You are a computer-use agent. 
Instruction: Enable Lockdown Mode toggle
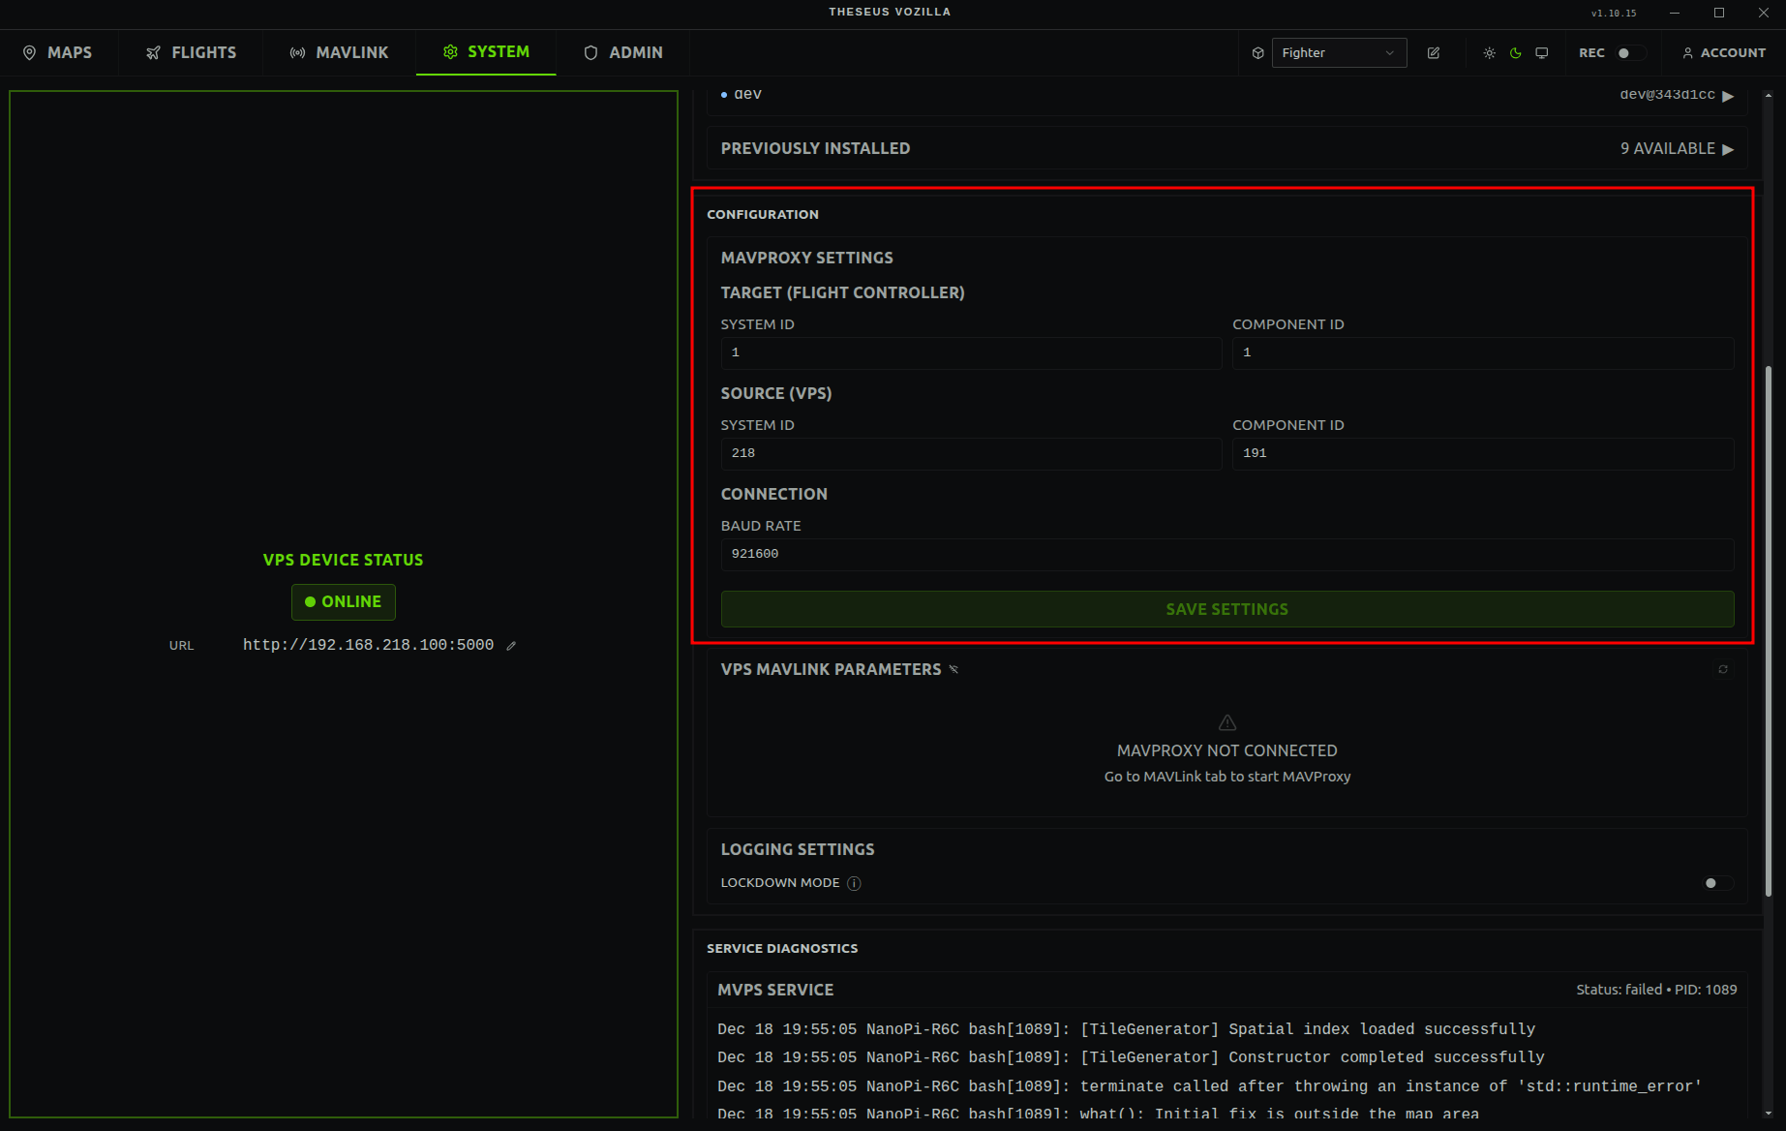click(x=1716, y=883)
